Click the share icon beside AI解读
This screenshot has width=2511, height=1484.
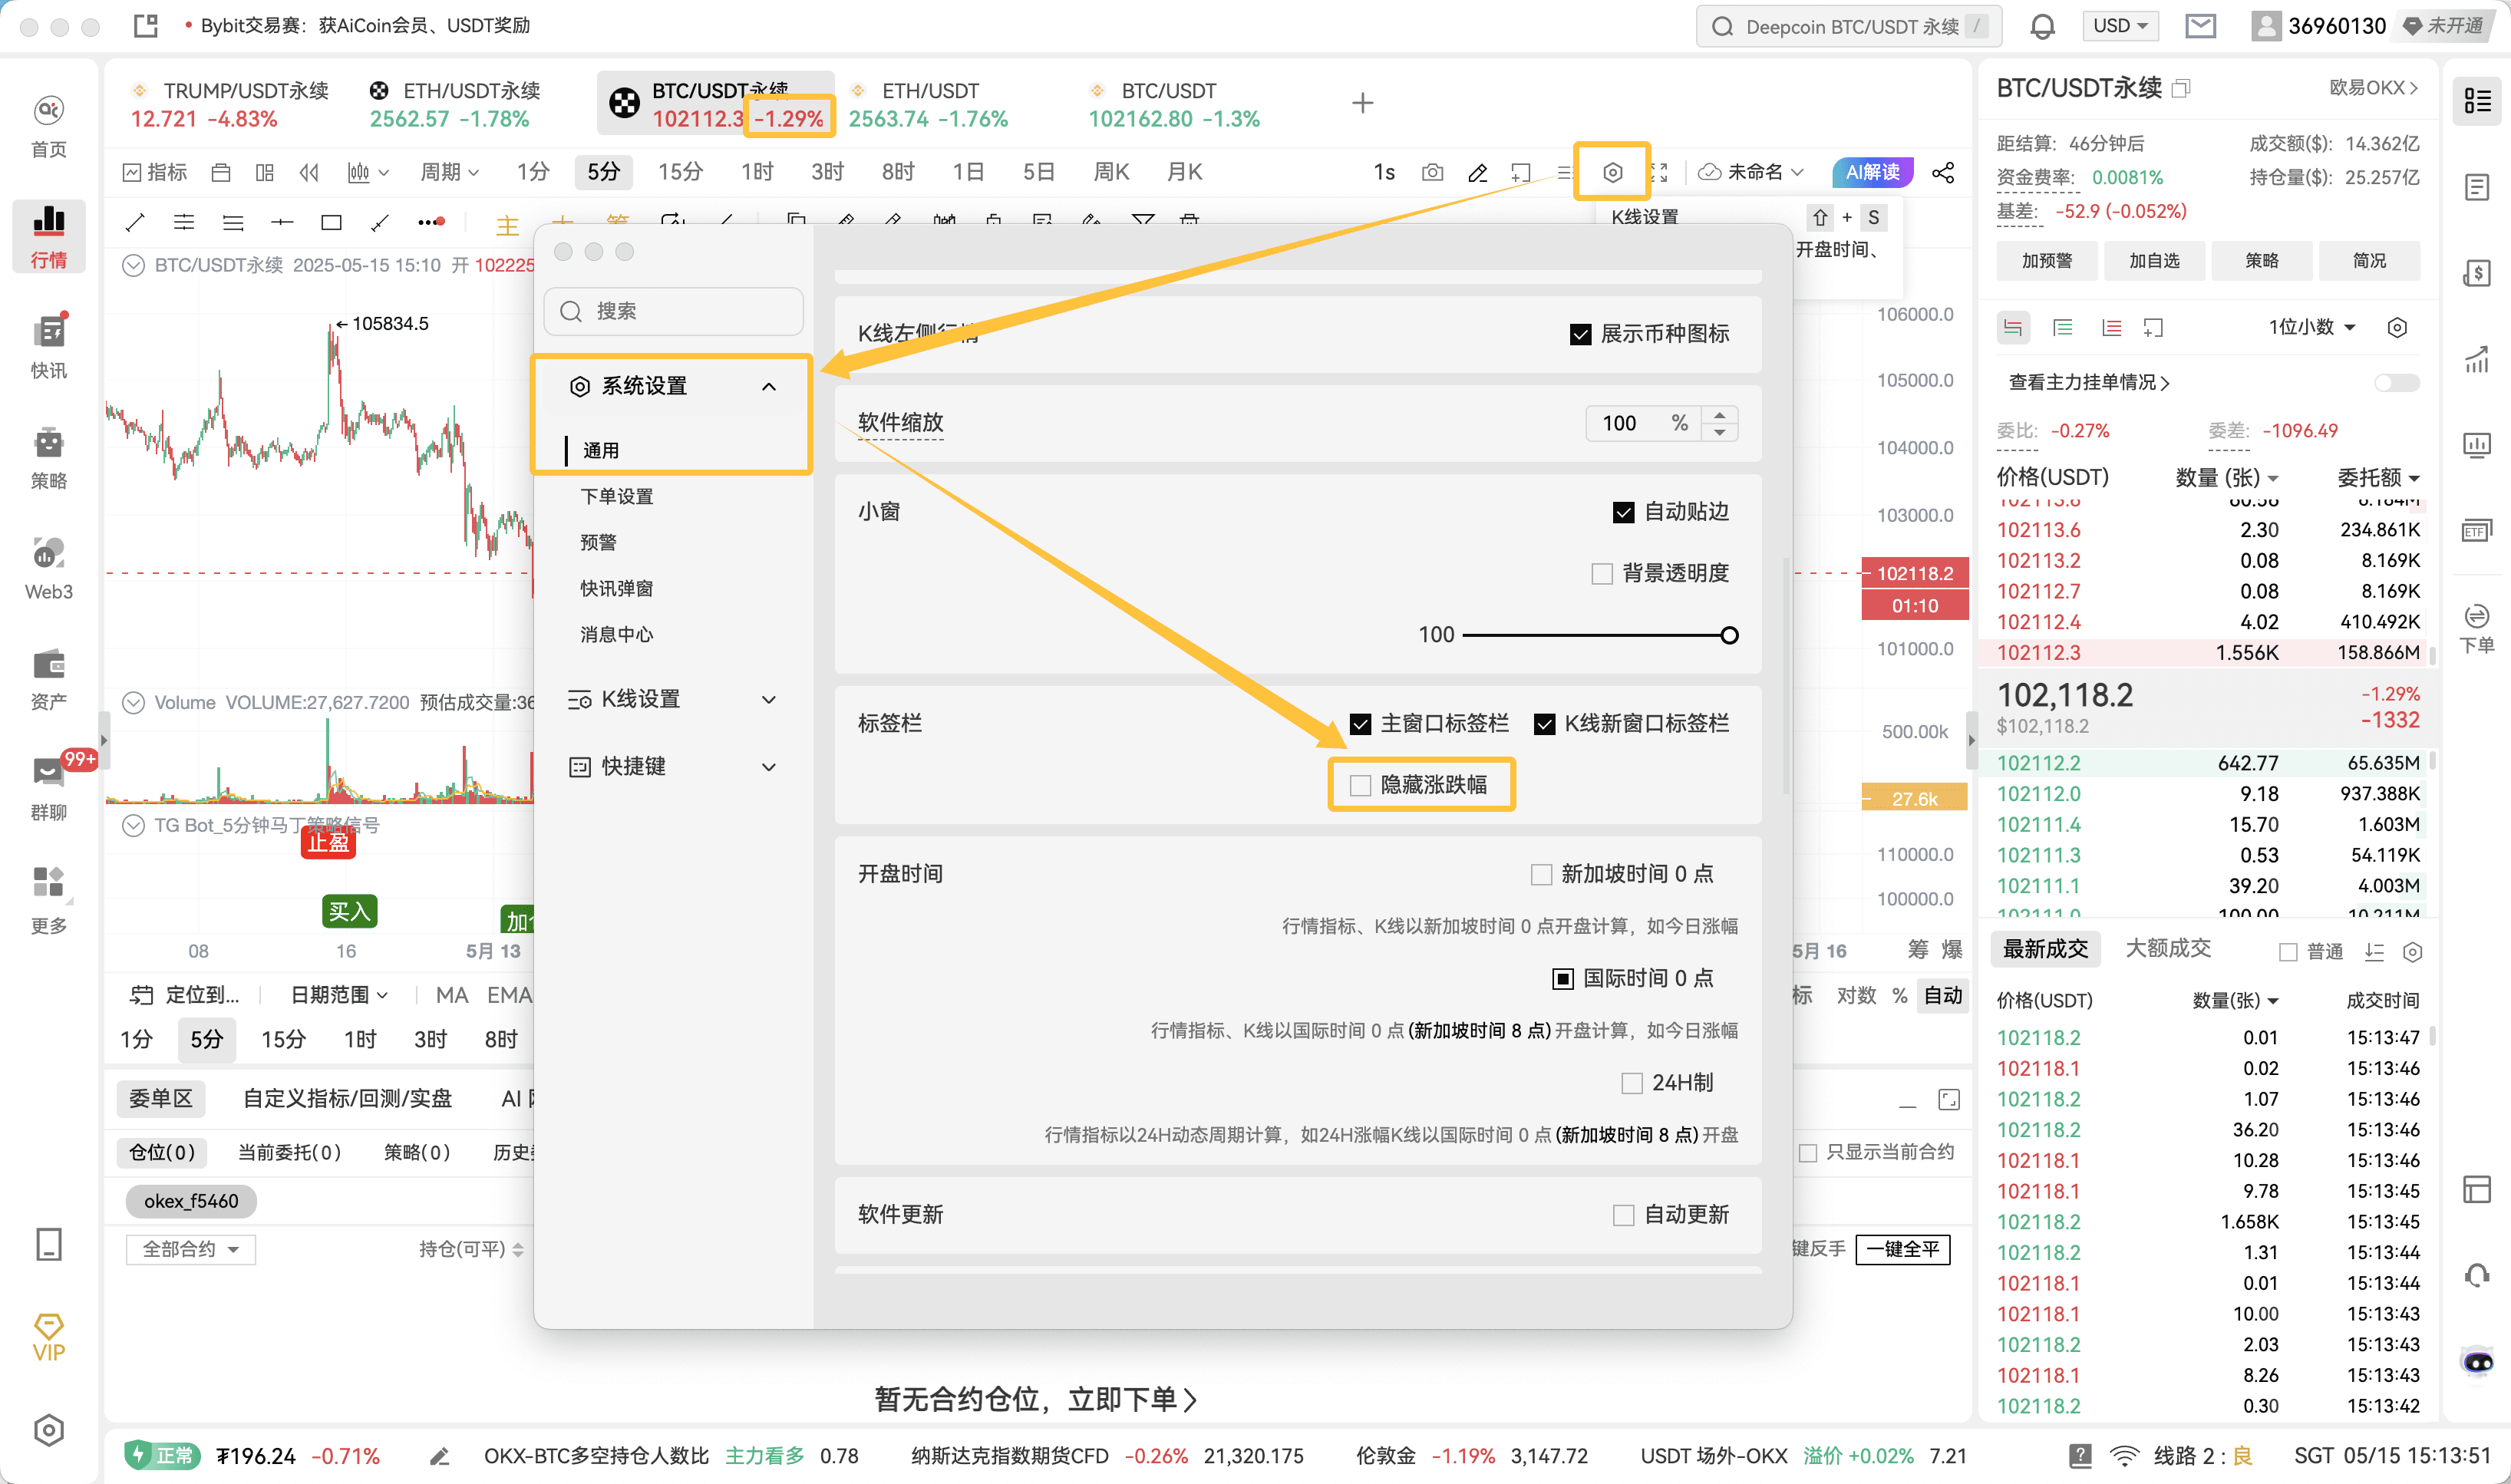pos(1943,172)
